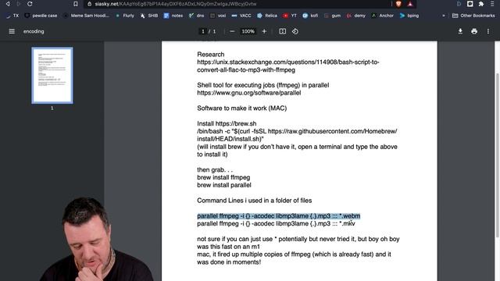Screen dimensions: 500x281
Task: Open demy bookmark
Action: (x=356, y=16)
